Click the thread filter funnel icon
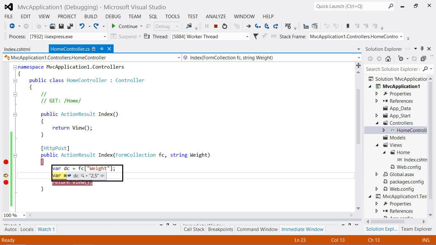 256,36
